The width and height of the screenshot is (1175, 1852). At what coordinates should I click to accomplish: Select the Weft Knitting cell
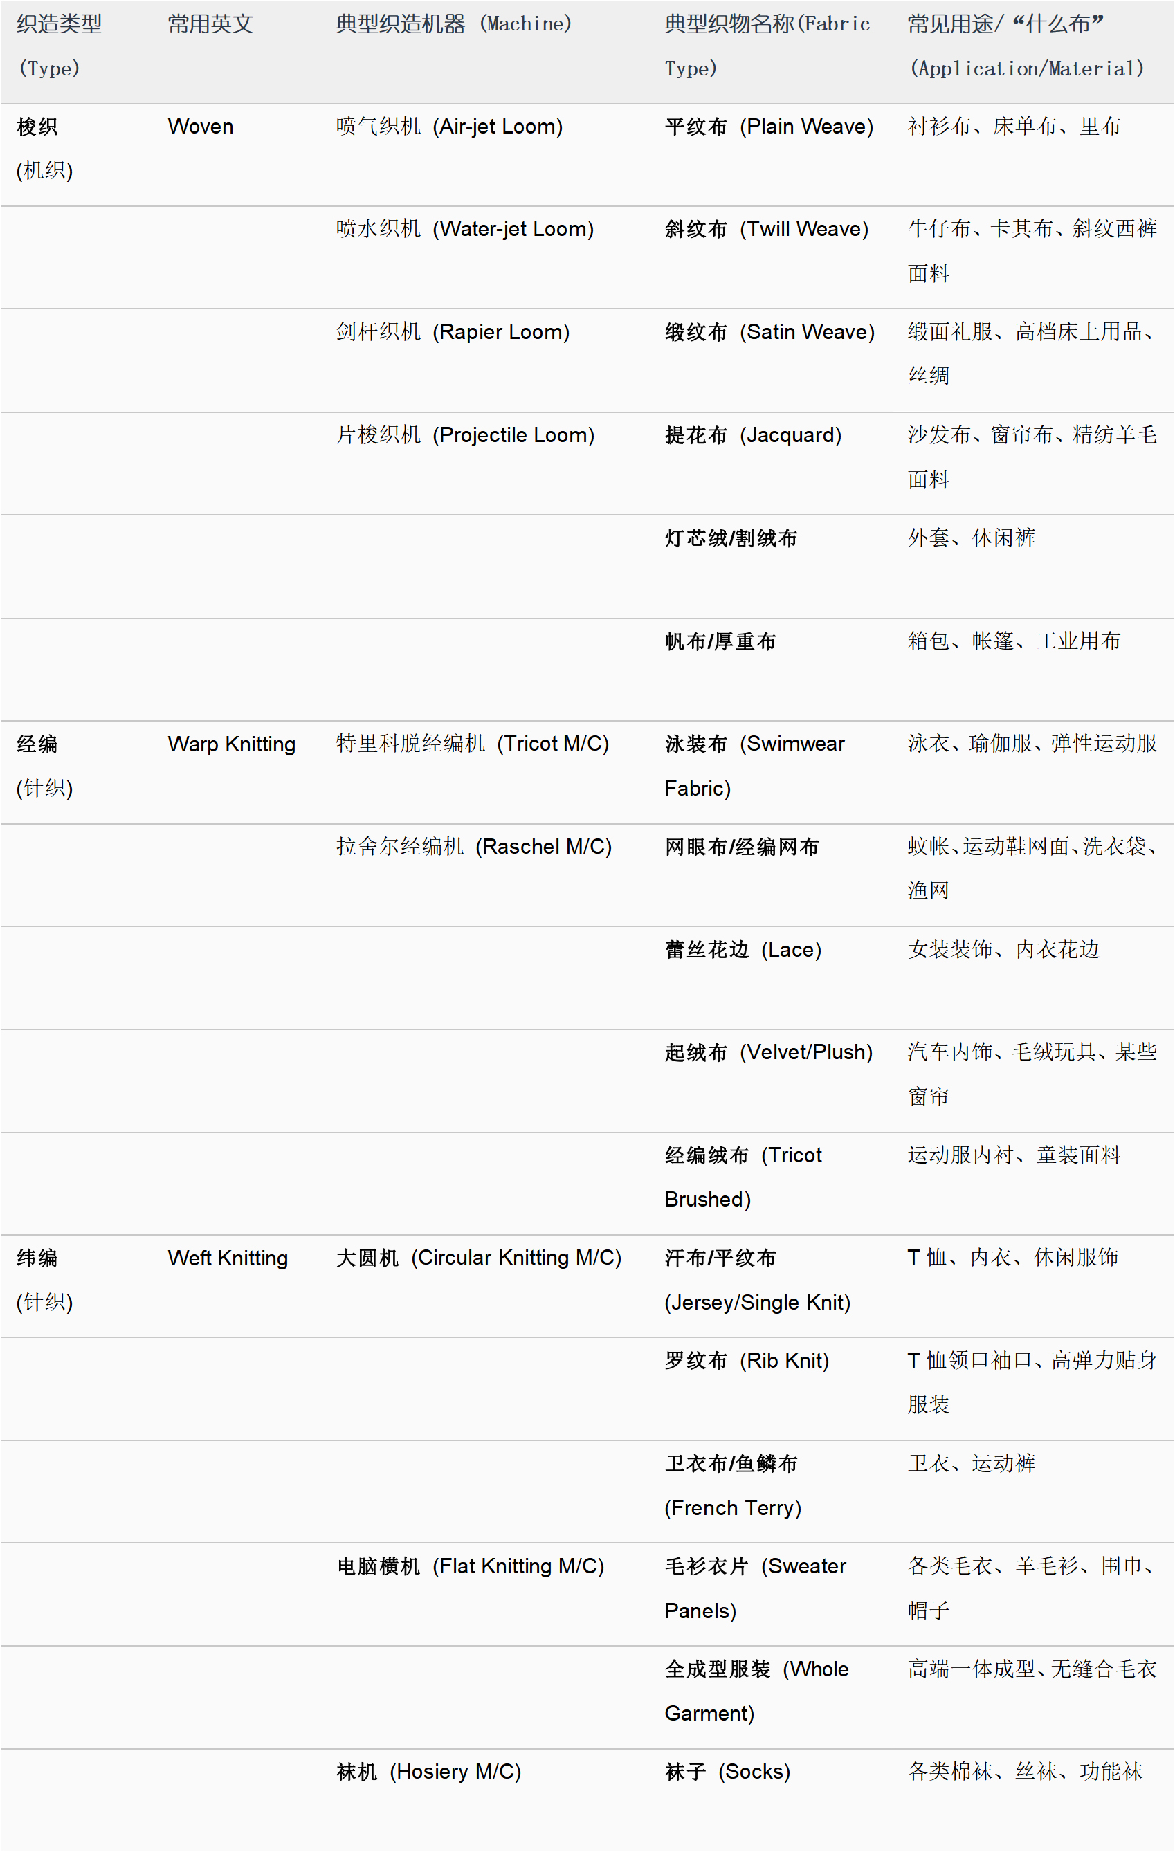coord(227,1258)
